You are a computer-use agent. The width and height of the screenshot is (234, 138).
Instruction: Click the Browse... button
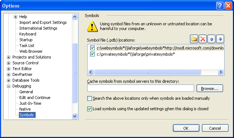(210, 89)
